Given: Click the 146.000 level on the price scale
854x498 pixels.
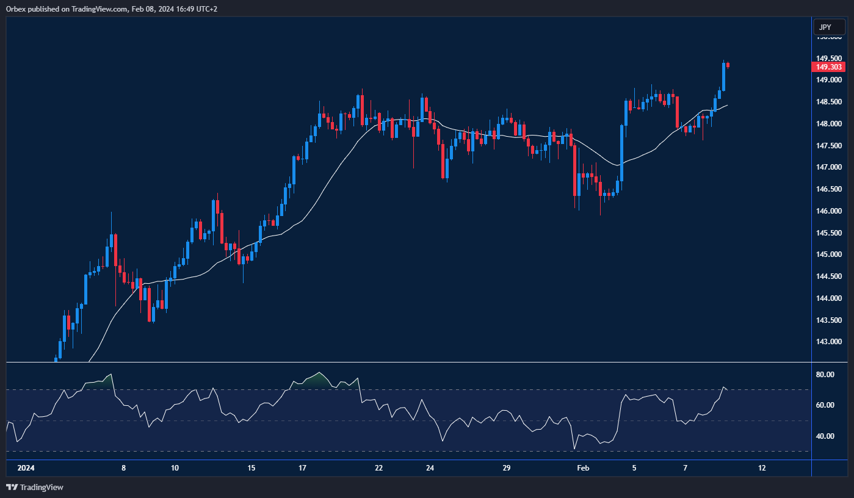Looking at the screenshot, I should [829, 211].
